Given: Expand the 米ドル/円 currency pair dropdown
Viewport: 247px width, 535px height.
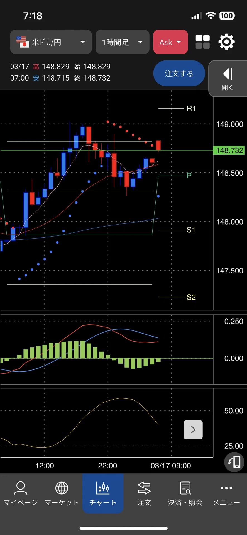Looking at the screenshot, I should click(x=51, y=42).
